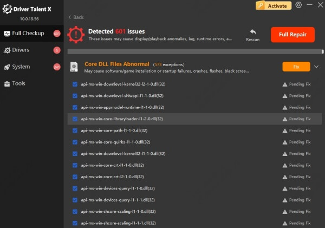This screenshot has width=325, height=228.
Task: Click the red warning gear issues icon
Action: pyautogui.click(x=76, y=35)
